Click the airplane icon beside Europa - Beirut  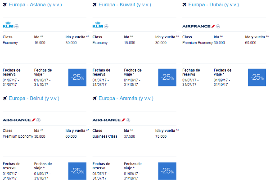point(5,98)
